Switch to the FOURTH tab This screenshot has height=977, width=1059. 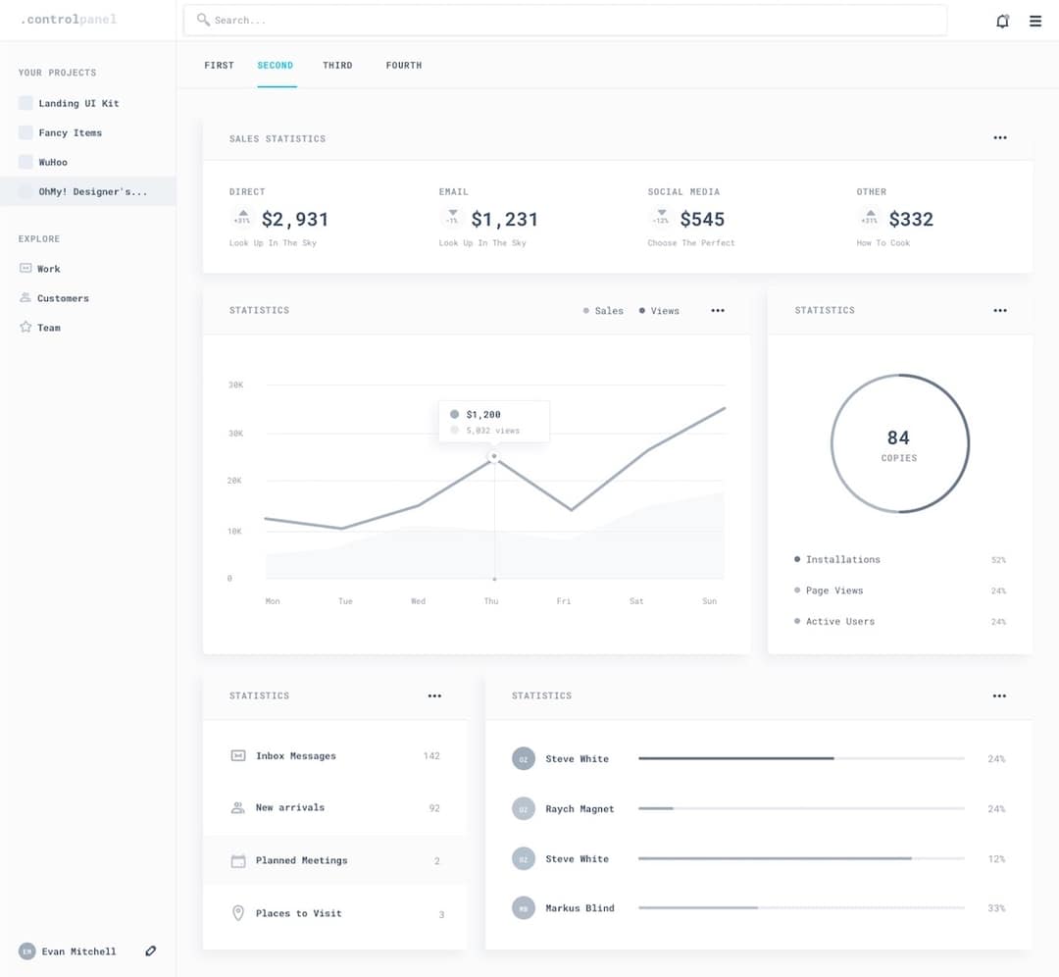click(403, 65)
